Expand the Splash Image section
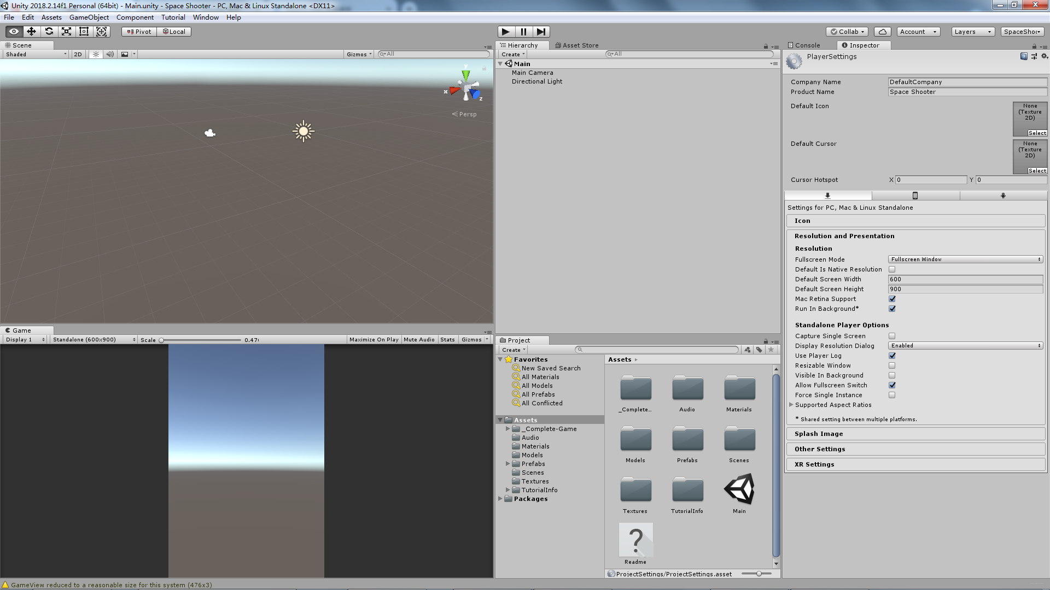Image resolution: width=1050 pixels, height=590 pixels. (916, 434)
